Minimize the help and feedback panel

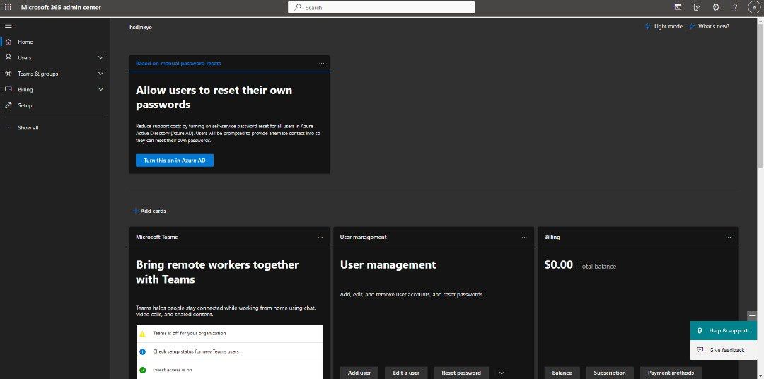[x=752, y=315]
